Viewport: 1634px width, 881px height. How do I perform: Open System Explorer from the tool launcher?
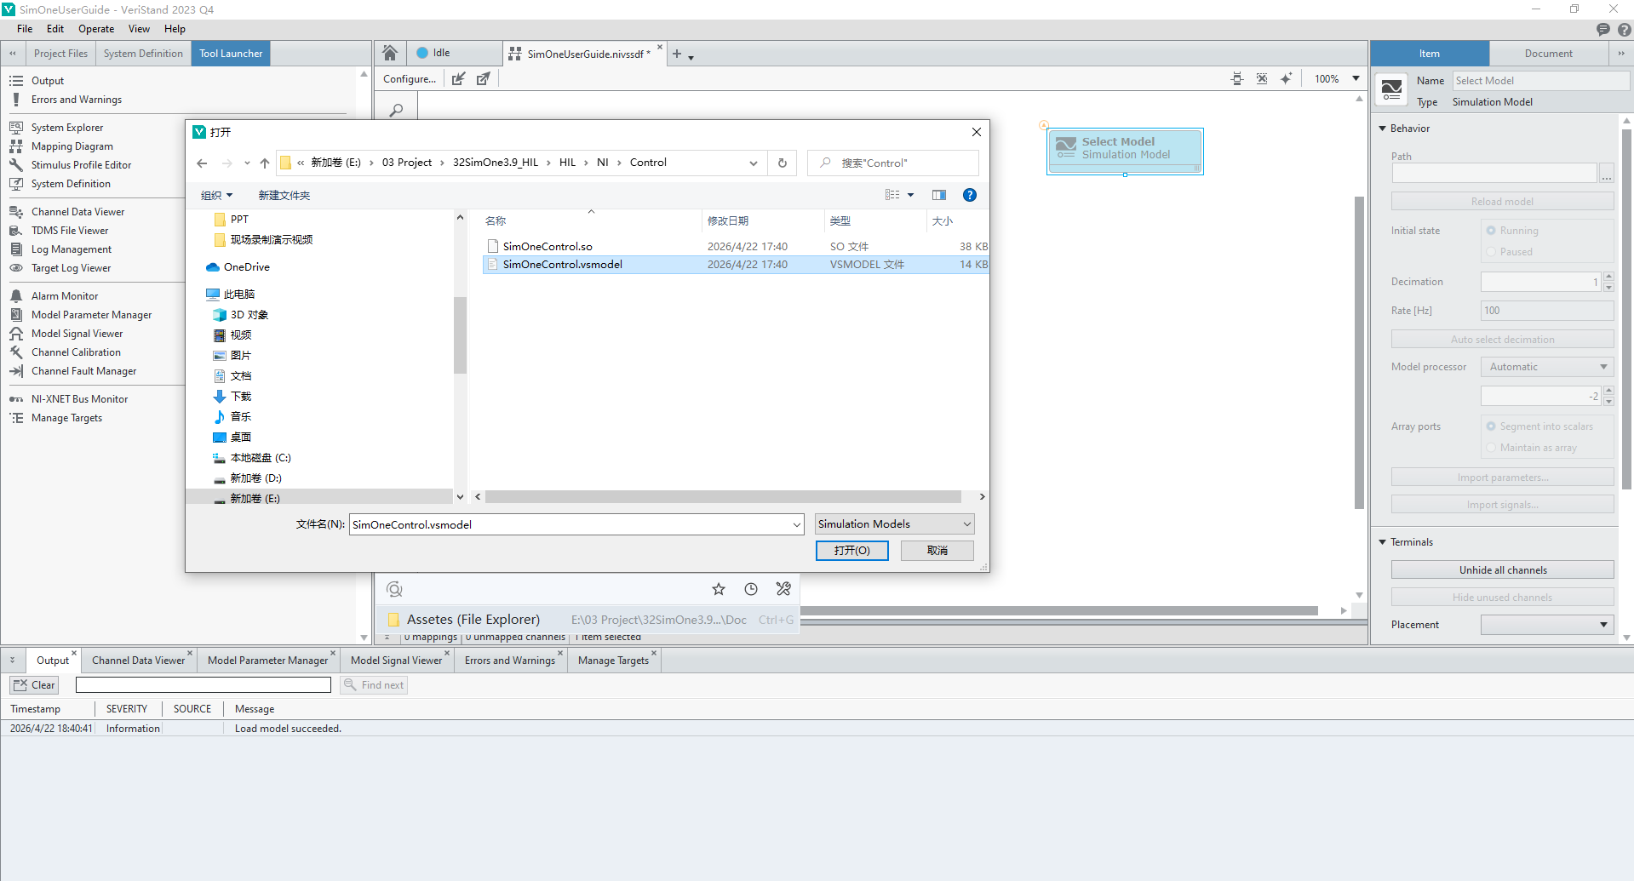(x=67, y=128)
